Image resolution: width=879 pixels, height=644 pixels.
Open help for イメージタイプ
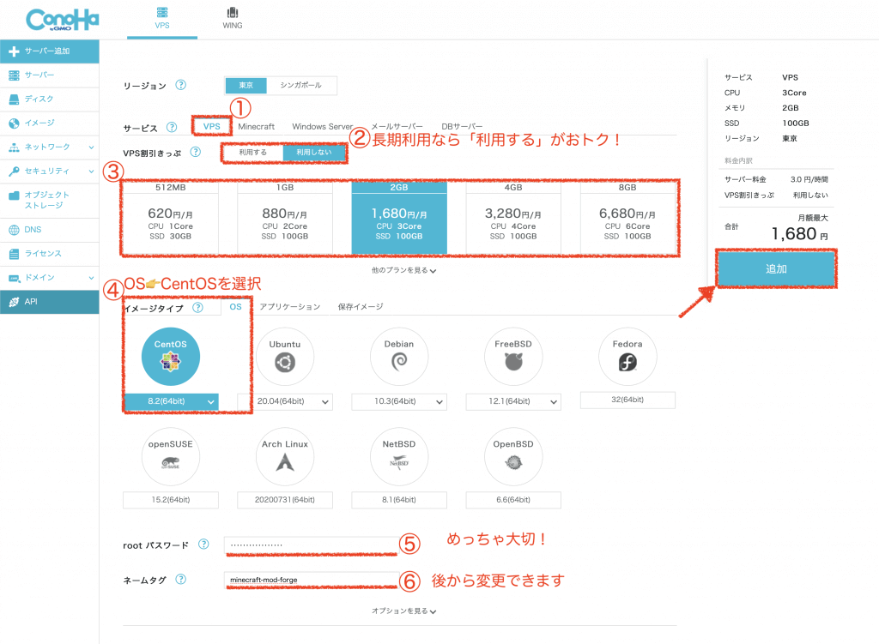point(198,308)
